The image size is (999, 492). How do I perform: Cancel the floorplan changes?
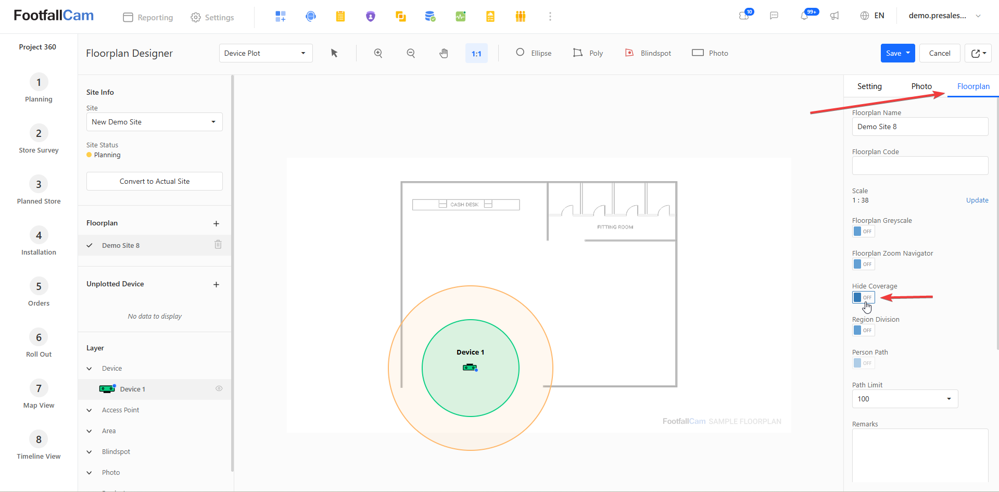click(x=940, y=53)
